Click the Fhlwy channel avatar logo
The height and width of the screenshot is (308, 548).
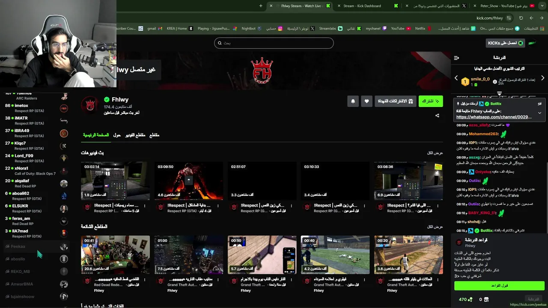pyautogui.click(x=90, y=105)
